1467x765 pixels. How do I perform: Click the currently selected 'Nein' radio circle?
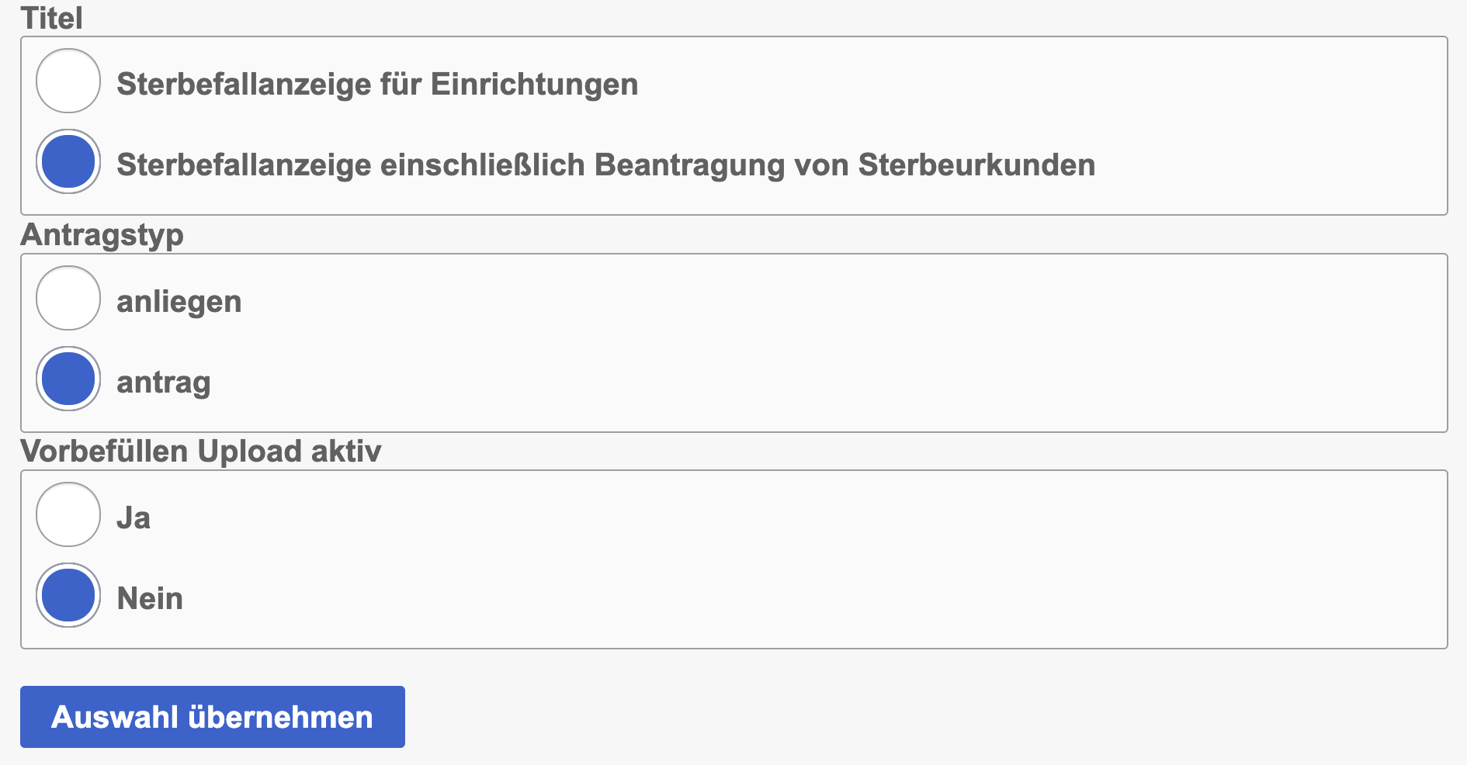pyautogui.click(x=68, y=596)
